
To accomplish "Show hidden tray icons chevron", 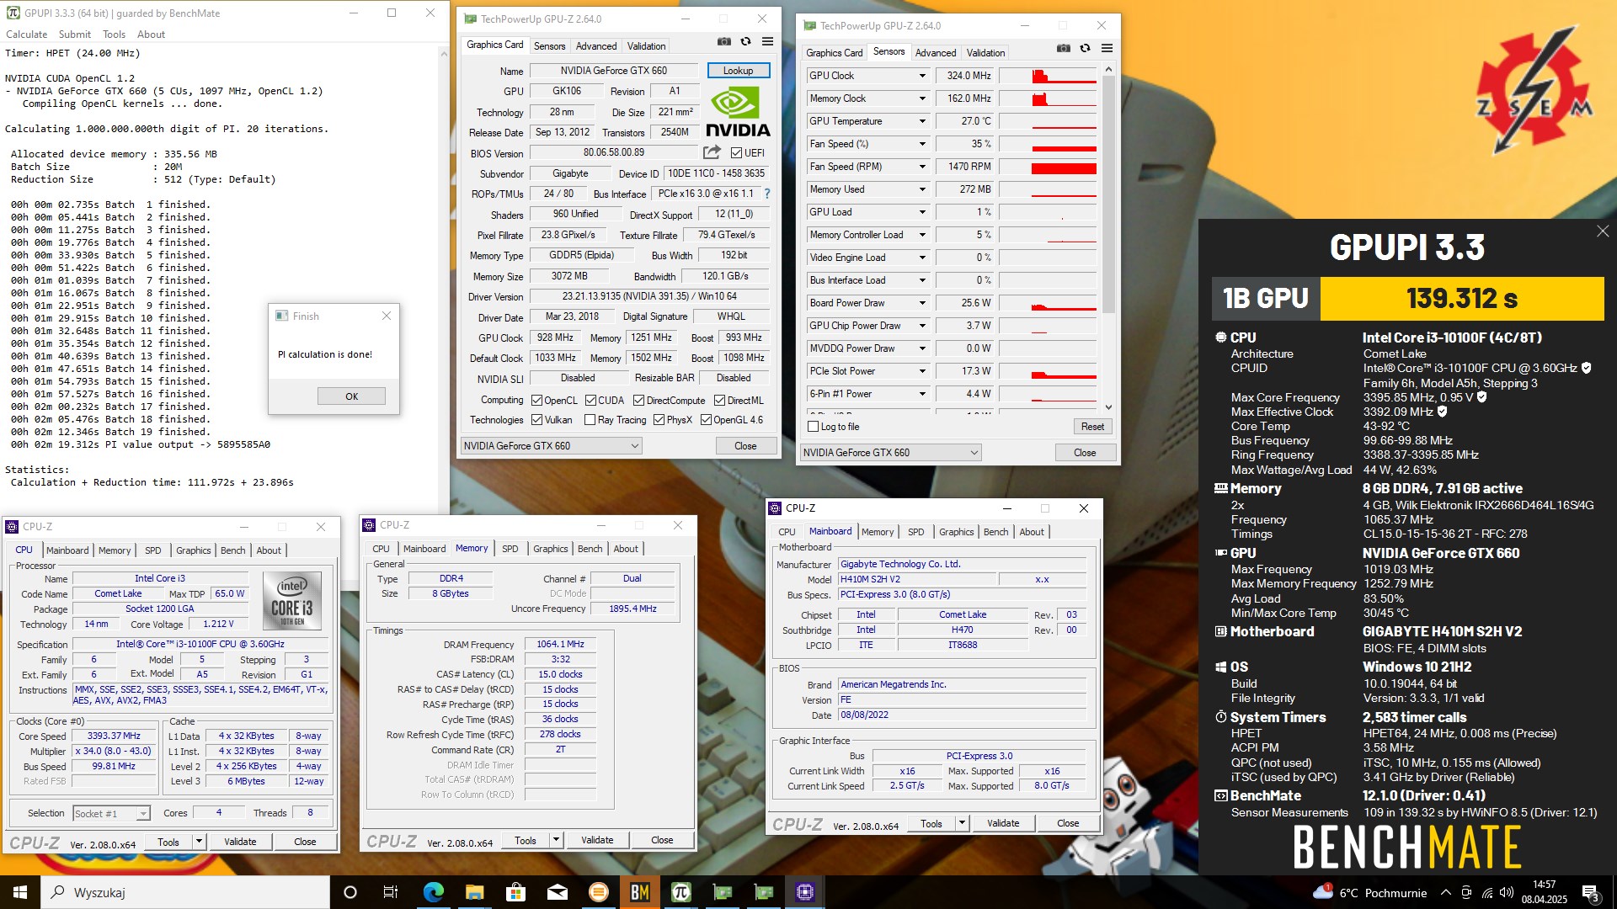I will click(1445, 892).
